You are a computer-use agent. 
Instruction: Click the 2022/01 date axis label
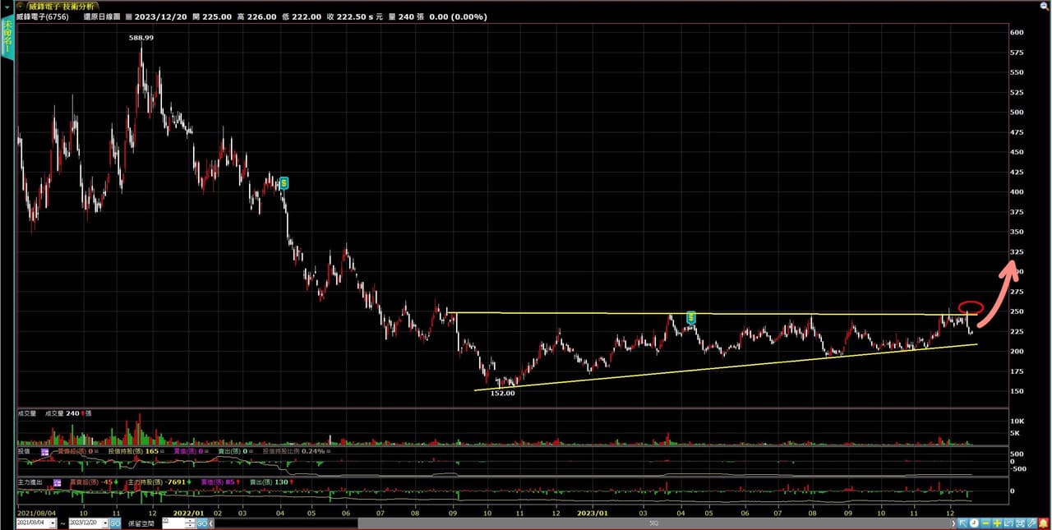pyautogui.click(x=188, y=511)
